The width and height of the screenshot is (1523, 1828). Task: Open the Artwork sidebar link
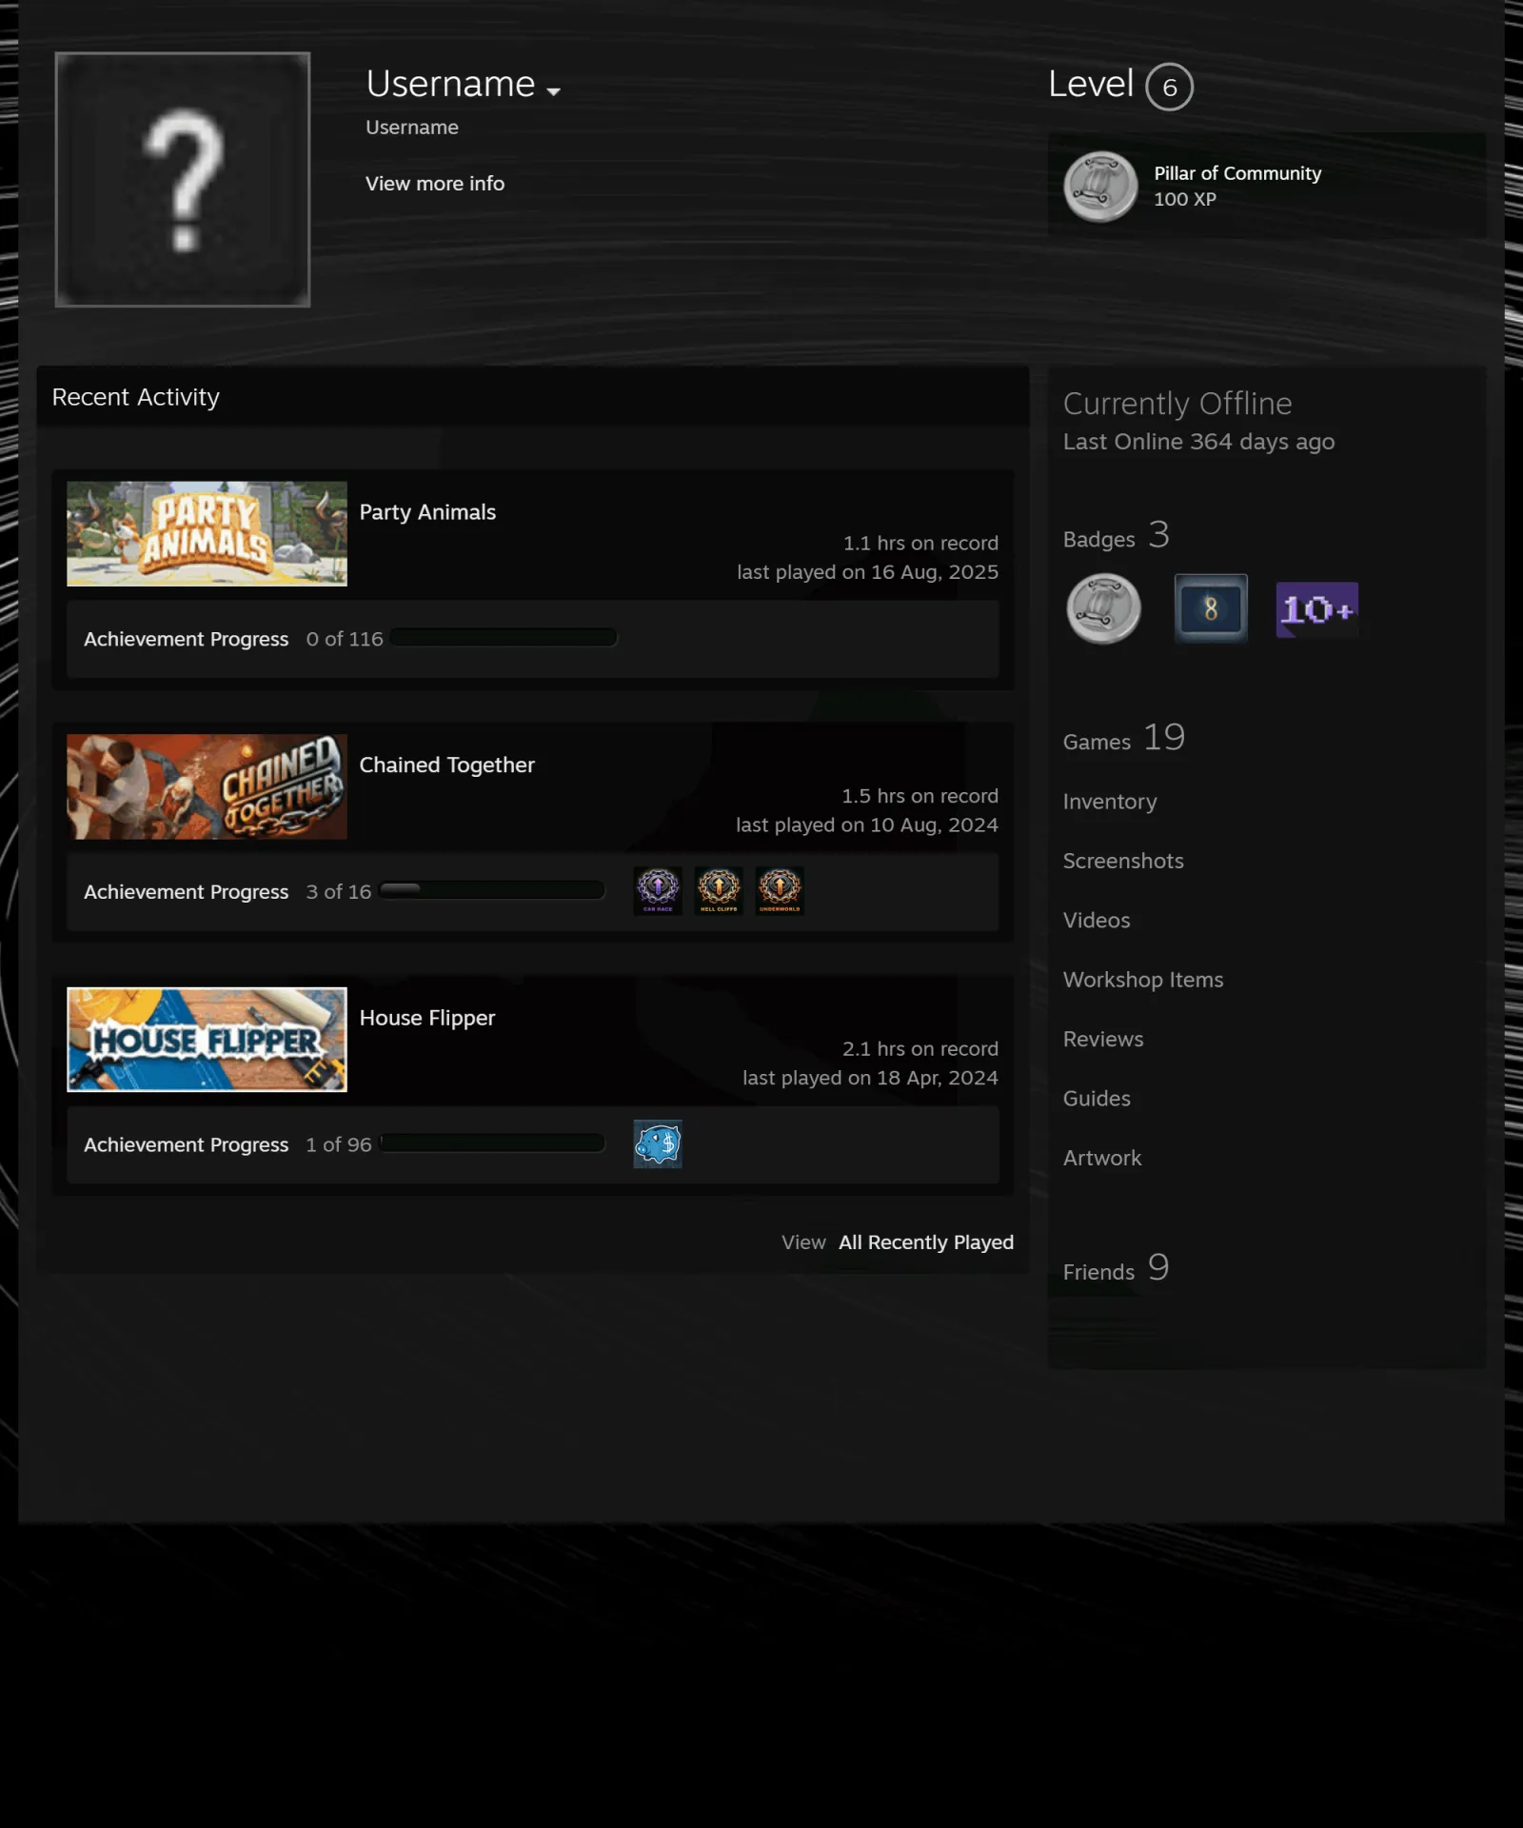(1102, 1159)
